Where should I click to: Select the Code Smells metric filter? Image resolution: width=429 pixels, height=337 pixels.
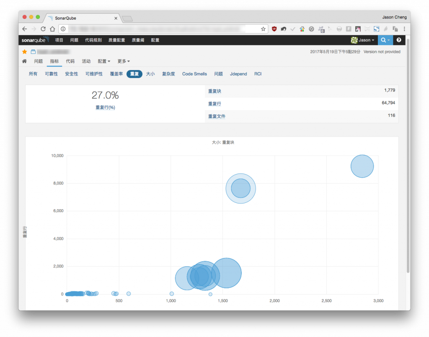(x=194, y=74)
